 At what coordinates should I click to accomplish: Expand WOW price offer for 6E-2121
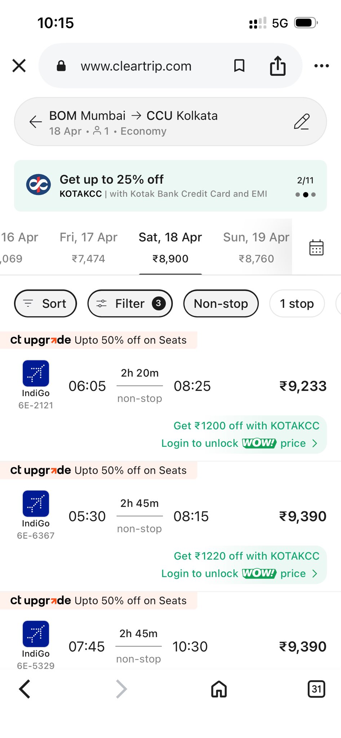pos(239,443)
